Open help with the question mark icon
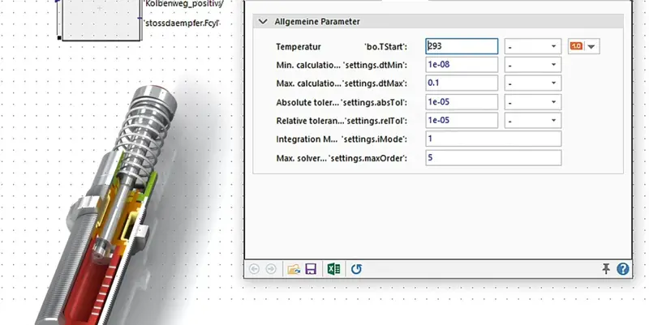 click(623, 269)
